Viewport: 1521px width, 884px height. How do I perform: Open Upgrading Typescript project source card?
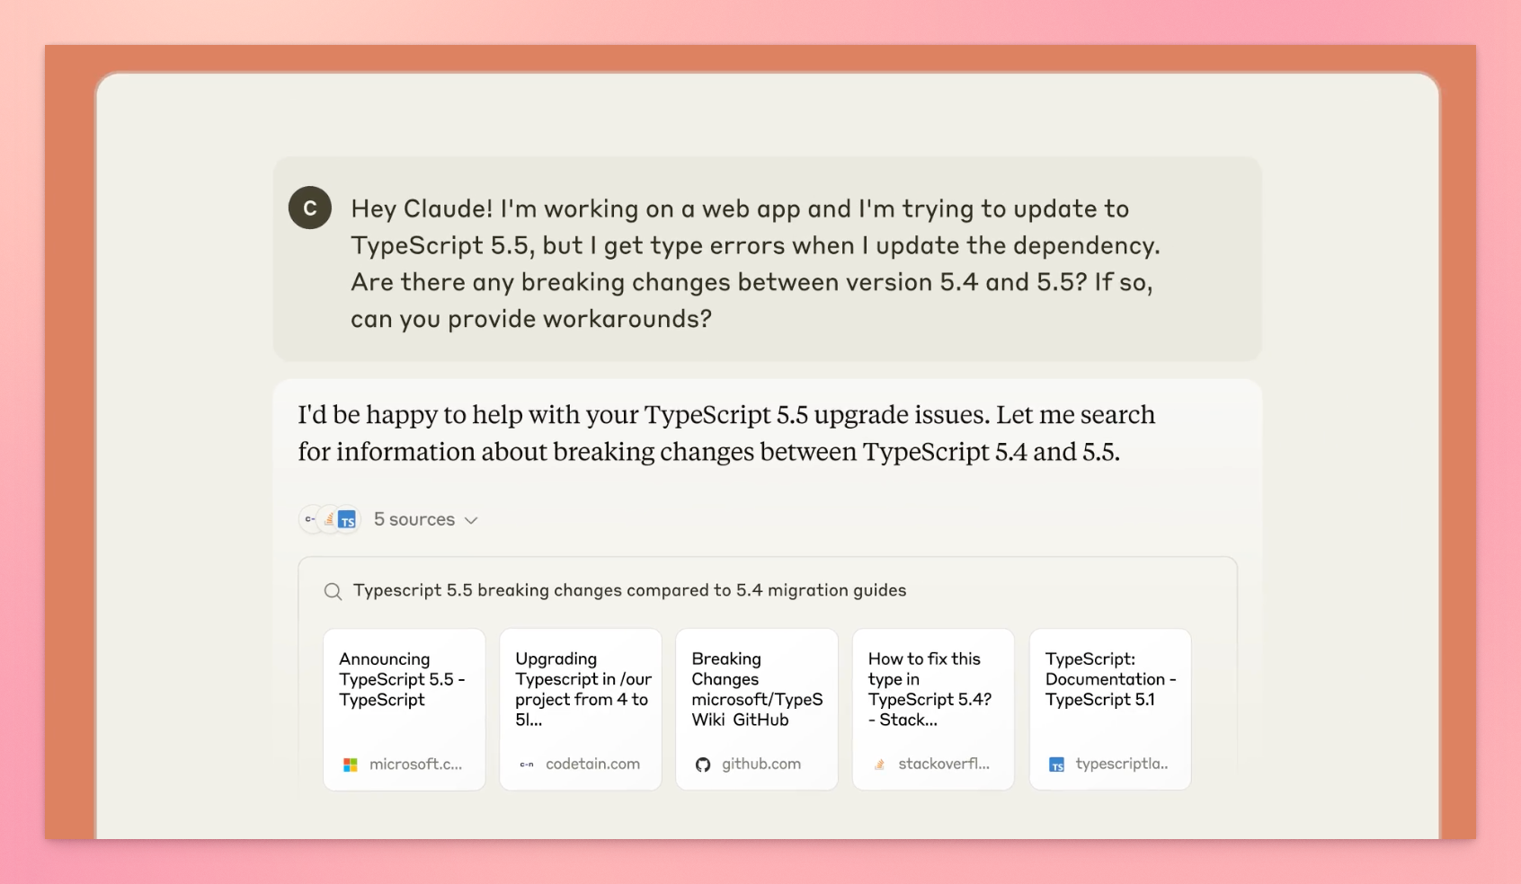[x=581, y=710]
